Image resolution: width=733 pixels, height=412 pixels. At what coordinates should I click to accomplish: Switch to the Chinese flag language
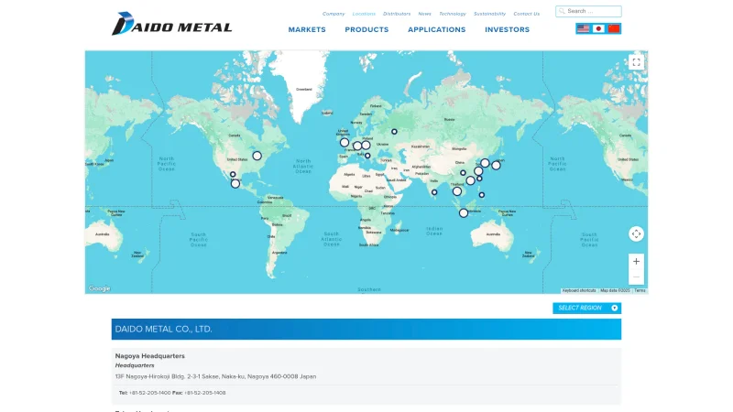click(614, 29)
